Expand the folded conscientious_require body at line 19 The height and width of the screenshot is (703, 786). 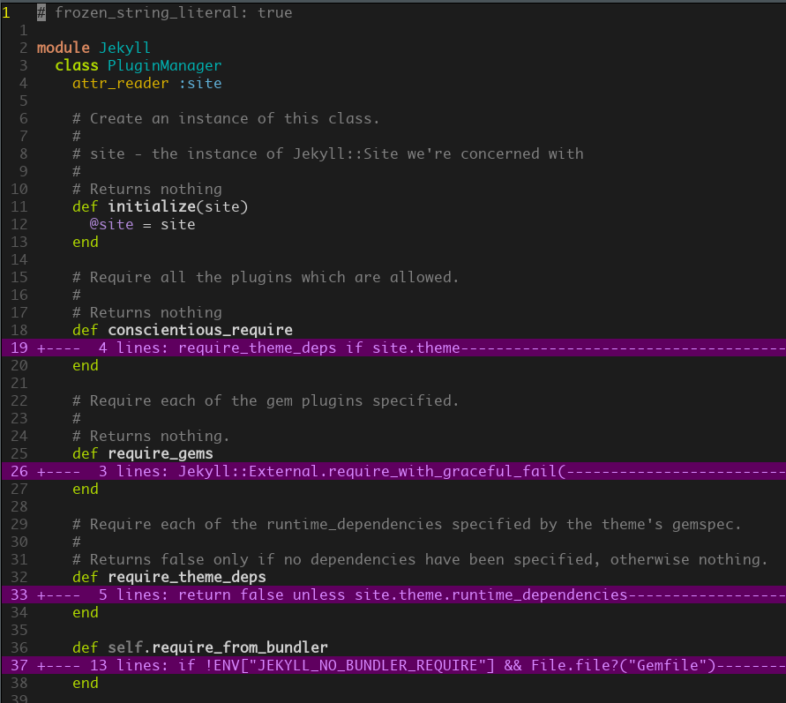tap(393, 348)
